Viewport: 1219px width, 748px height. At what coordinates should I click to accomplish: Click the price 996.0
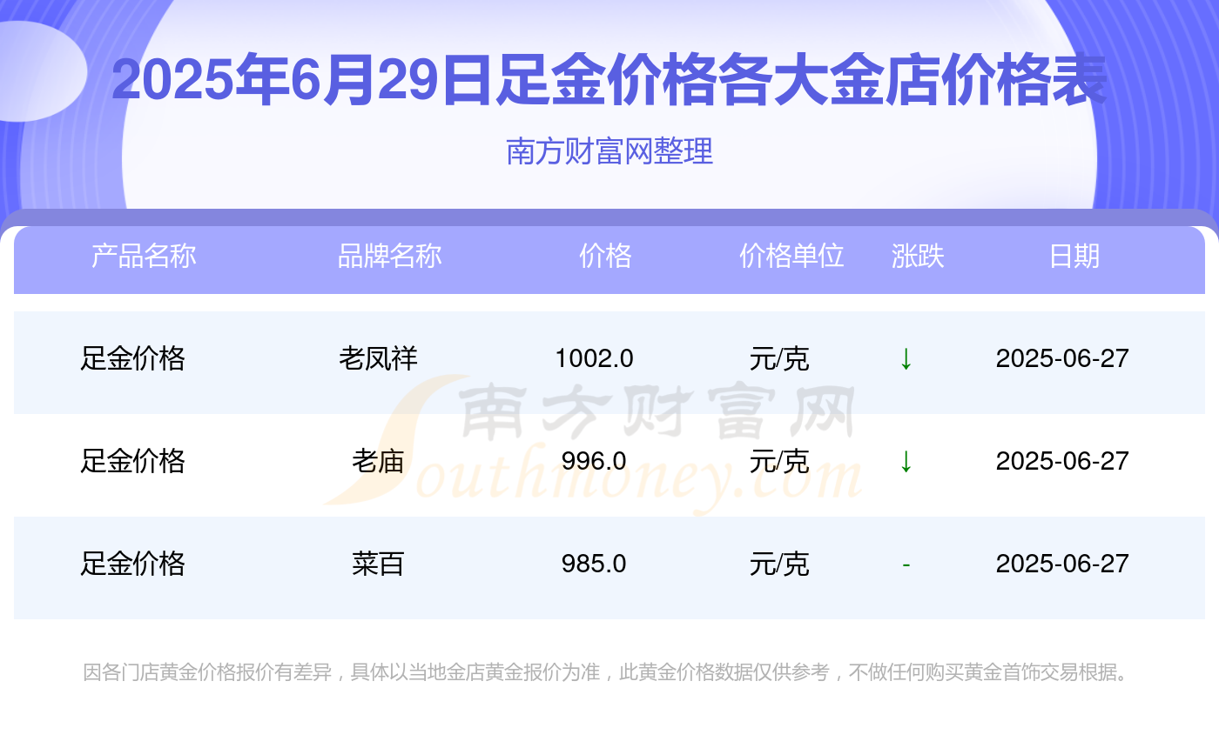click(594, 461)
